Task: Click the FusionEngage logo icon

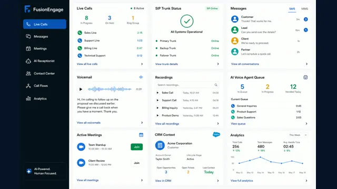Action: (x=27, y=9)
